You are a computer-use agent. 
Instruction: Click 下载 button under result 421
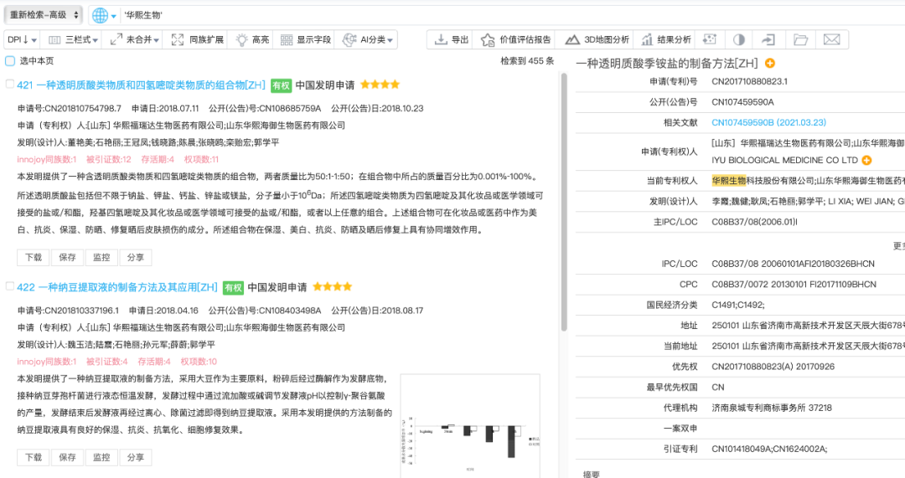pos(34,257)
